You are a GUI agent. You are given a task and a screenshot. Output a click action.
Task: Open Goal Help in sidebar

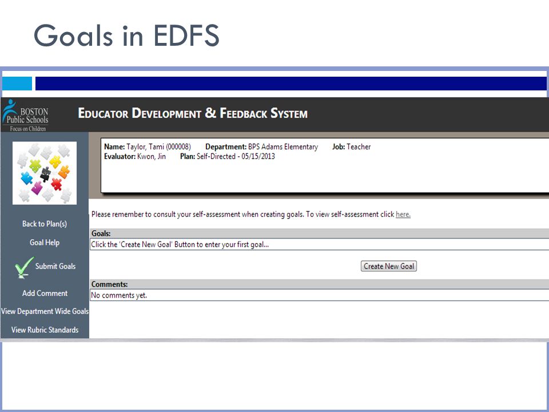tap(45, 243)
